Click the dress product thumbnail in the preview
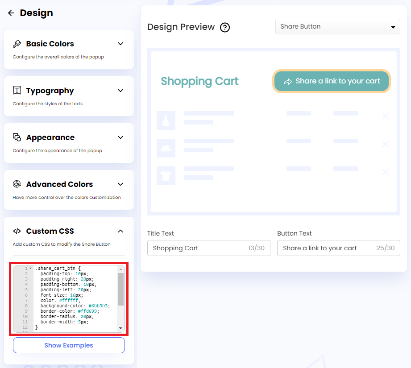Image resolution: width=411 pixels, height=368 pixels. (x=166, y=120)
